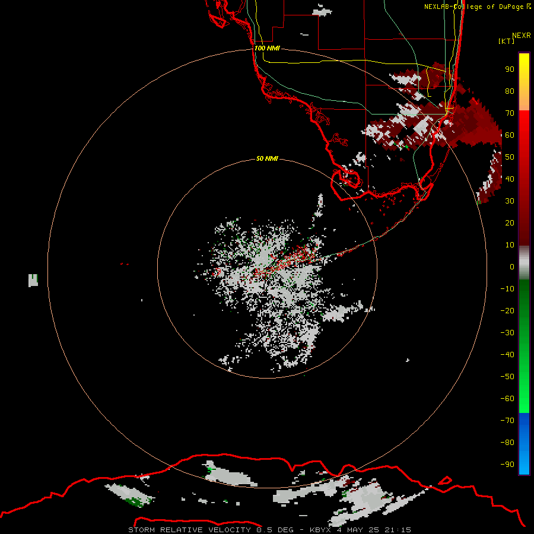
Task: Click the positive 50 scale value
Action: click(510, 157)
